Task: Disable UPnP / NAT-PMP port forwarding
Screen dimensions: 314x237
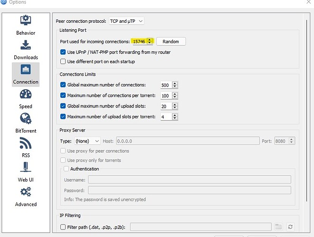Action: click(x=63, y=52)
